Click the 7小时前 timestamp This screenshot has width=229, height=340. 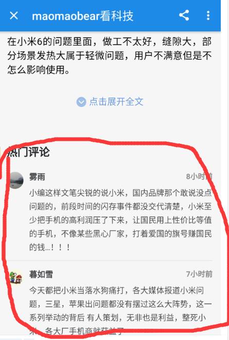click(x=199, y=274)
